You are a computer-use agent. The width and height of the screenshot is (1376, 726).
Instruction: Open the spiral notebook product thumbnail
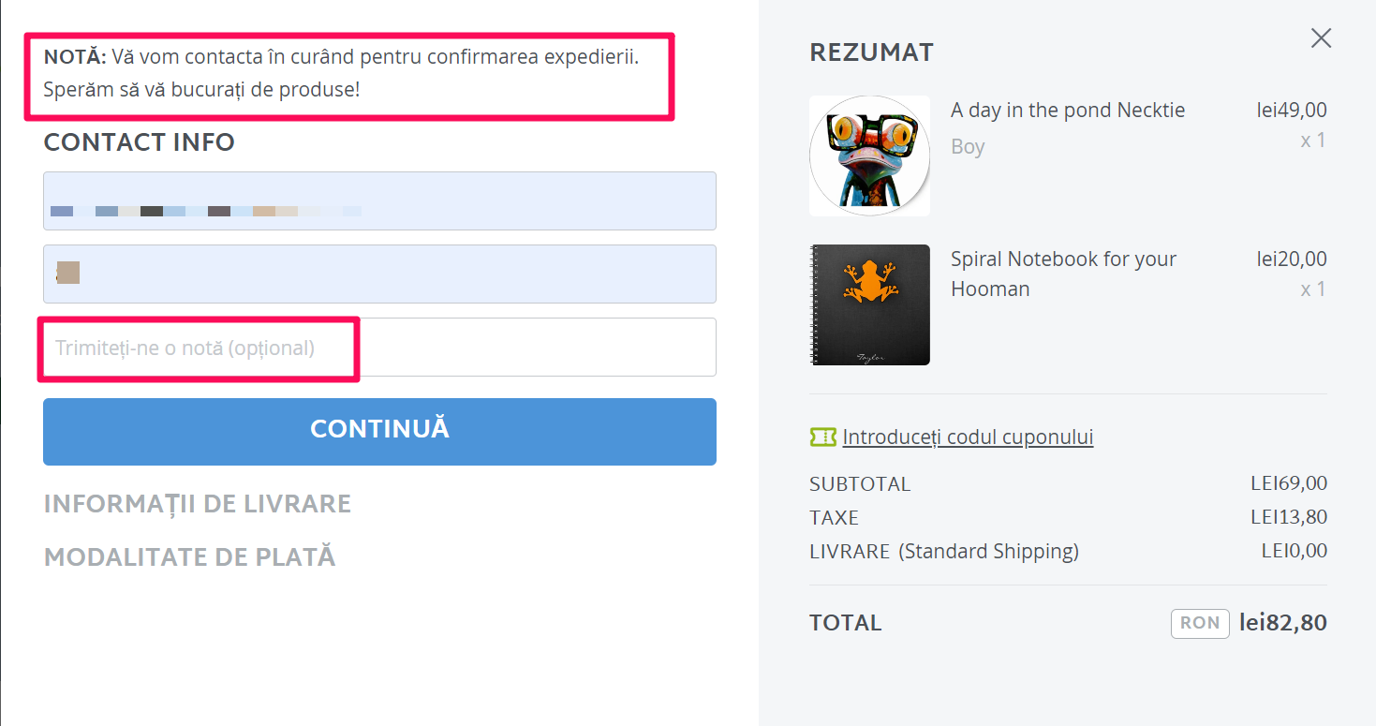pos(869,304)
